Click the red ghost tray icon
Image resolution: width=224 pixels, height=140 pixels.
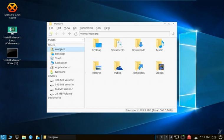[x=189, y=137]
